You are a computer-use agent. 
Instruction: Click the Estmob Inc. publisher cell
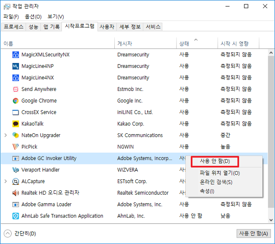(130, 89)
